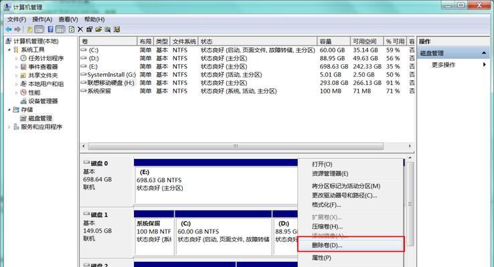Sort by the 卷 column header

point(108,41)
